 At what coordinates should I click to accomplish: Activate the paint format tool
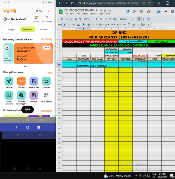(80, 19)
